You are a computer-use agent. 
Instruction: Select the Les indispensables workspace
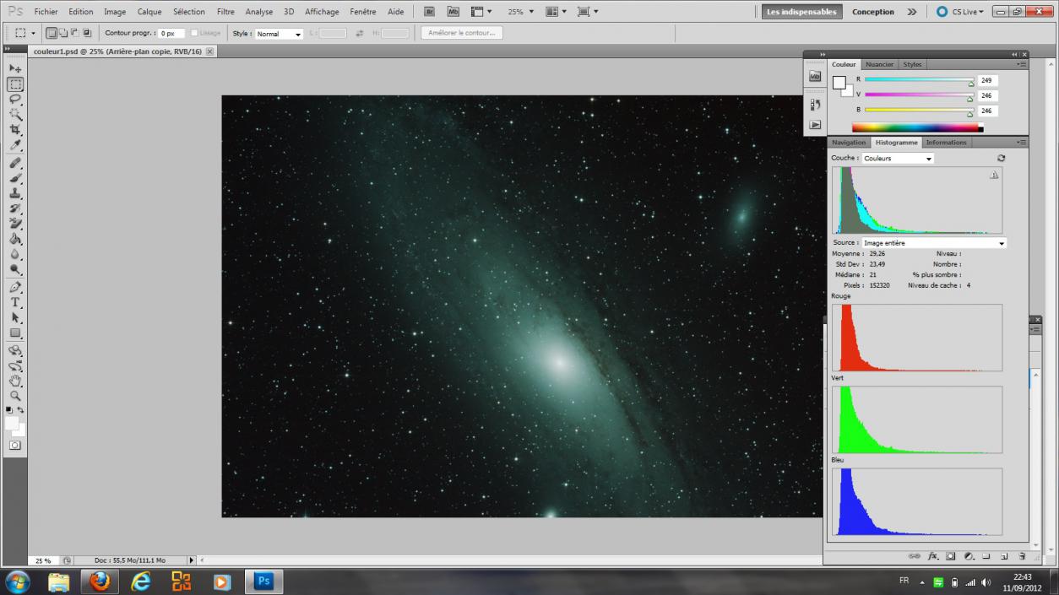pos(802,12)
